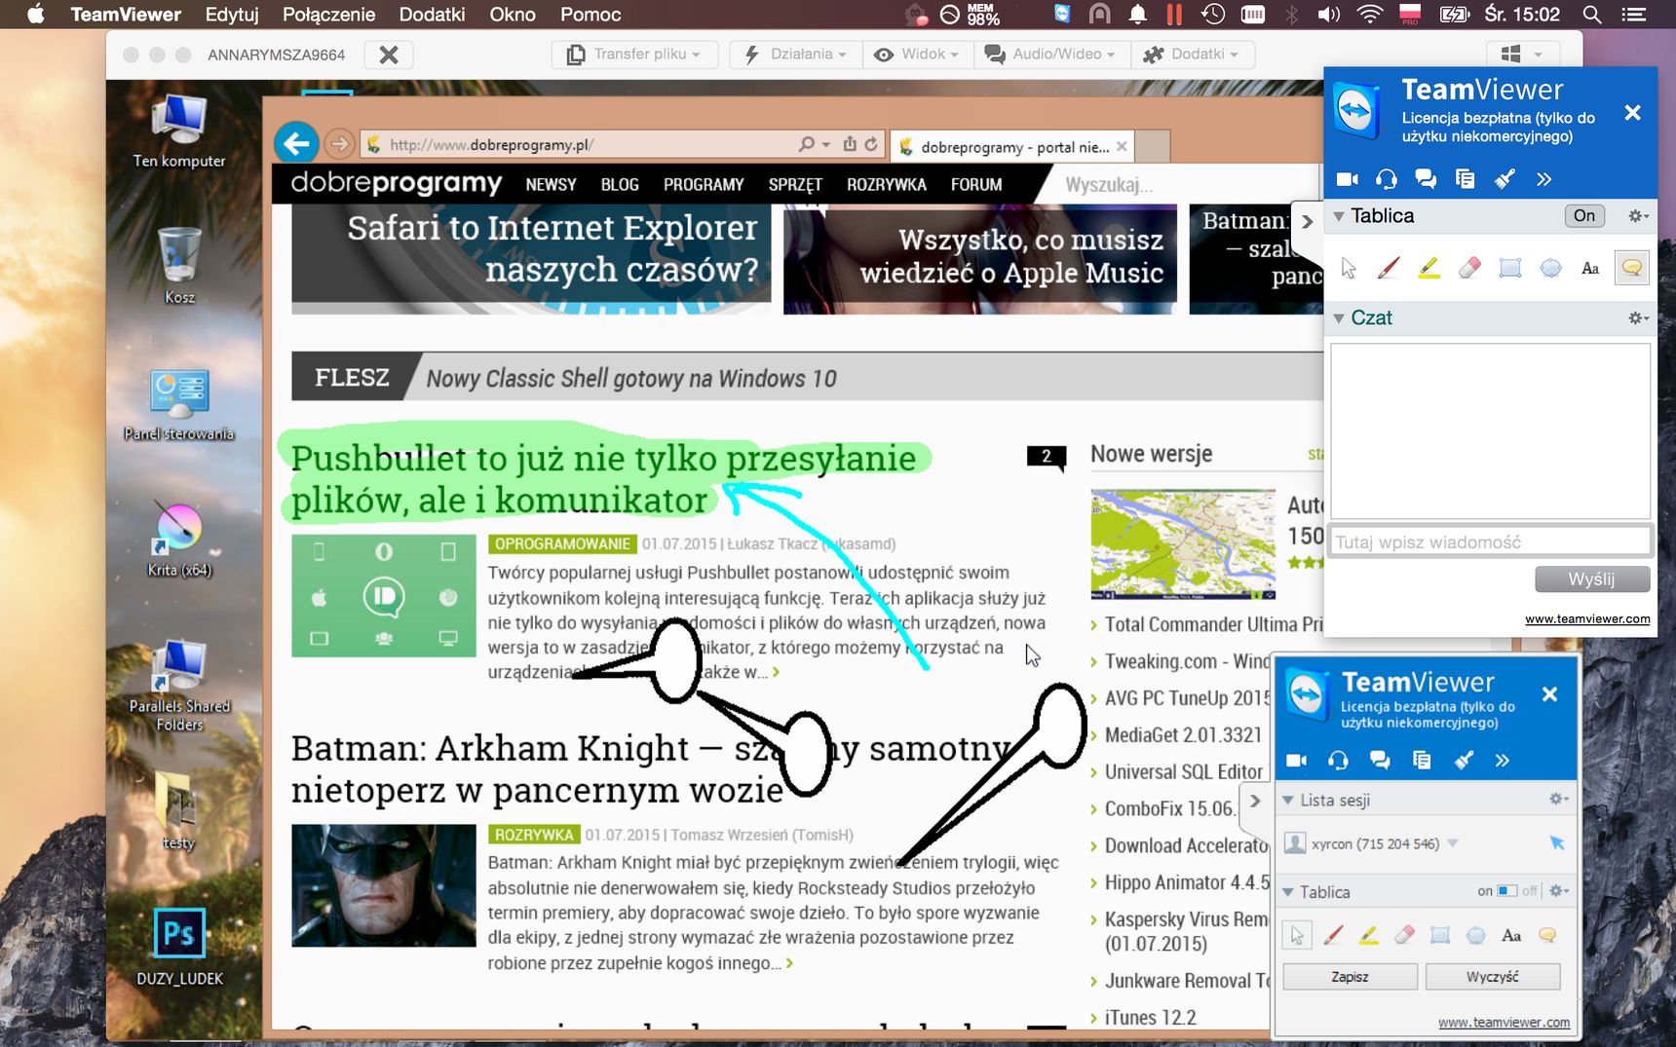Click headset audio icon in upper TeamViewer panel
This screenshot has height=1047, width=1676.
click(1386, 179)
